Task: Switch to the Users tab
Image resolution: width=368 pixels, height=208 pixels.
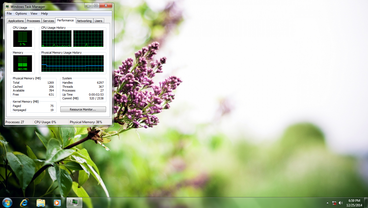Action: tap(98, 21)
